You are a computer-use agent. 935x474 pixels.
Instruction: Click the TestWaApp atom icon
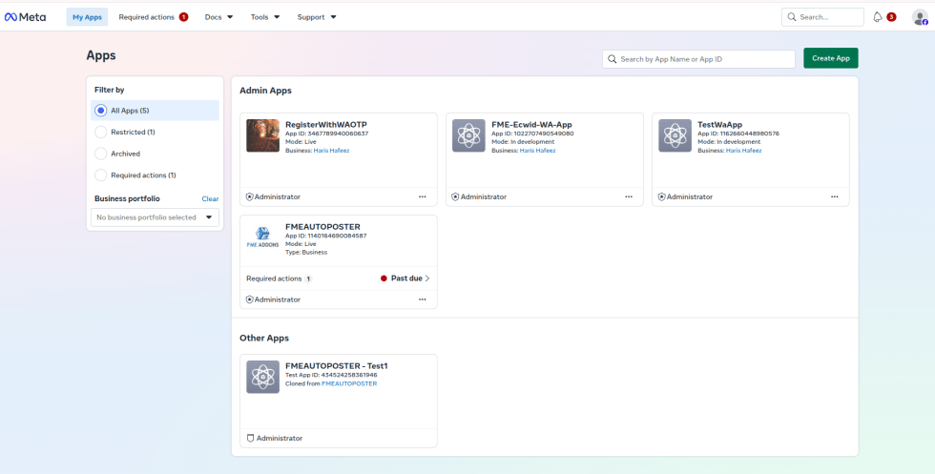pos(675,135)
